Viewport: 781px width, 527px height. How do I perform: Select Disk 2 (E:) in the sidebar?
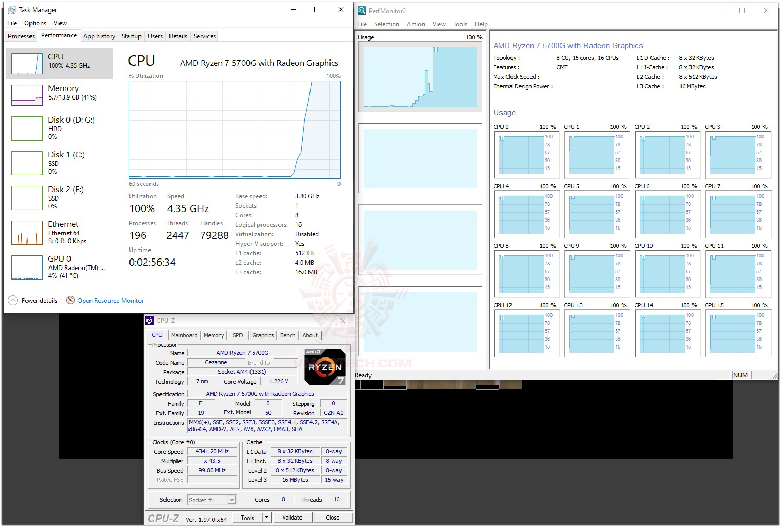coord(59,197)
